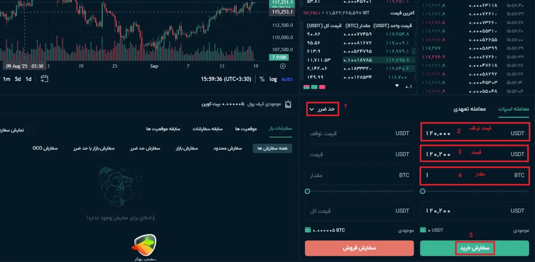Image resolution: width=535 pixels, height=262 pixels.
Task: Filter by سفارش بازار با حد ضرر
Action: pos(94,148)
